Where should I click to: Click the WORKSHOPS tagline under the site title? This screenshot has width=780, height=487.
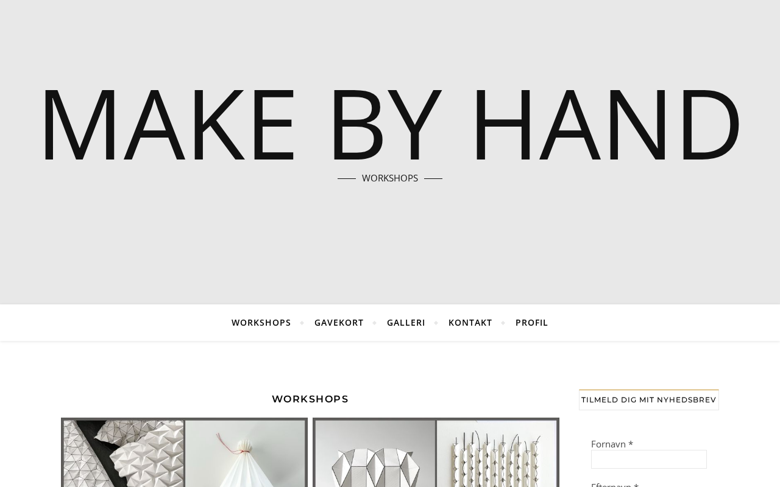click(x=390, y=178)
